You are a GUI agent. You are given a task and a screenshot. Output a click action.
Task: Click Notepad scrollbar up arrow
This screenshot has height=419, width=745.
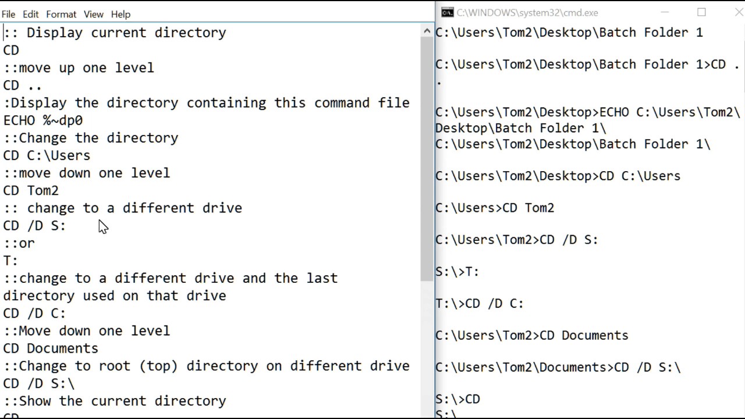428,31
